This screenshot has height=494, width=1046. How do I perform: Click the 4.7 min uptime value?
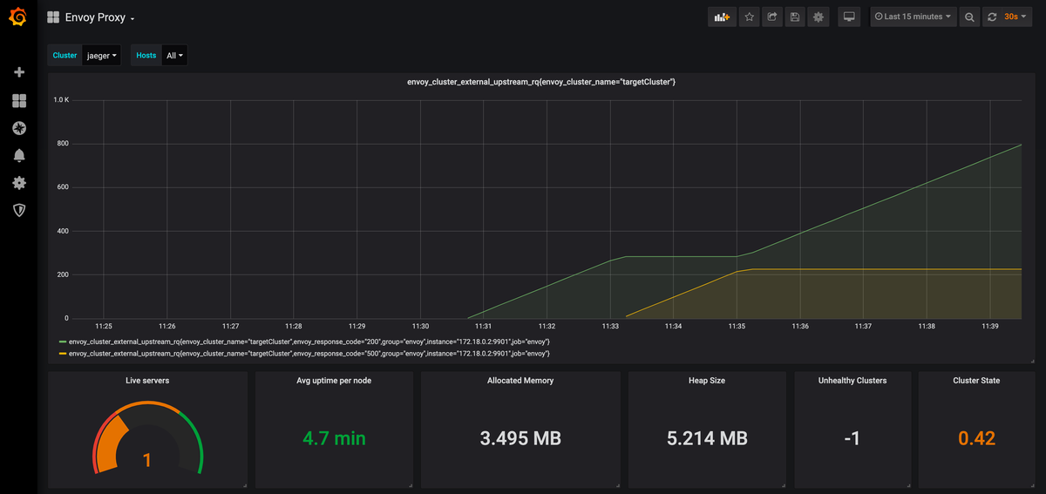point(334,438)
